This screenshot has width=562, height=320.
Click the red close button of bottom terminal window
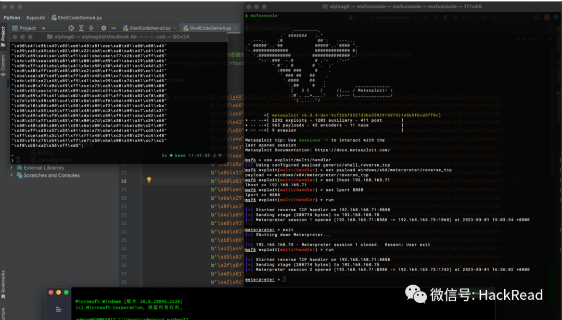click(51, 292)
